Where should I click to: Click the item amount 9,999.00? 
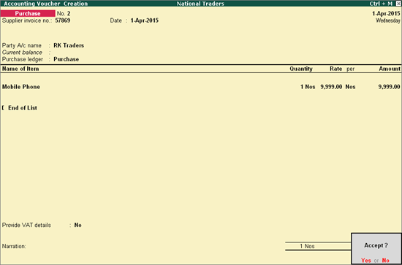[389, 87]
